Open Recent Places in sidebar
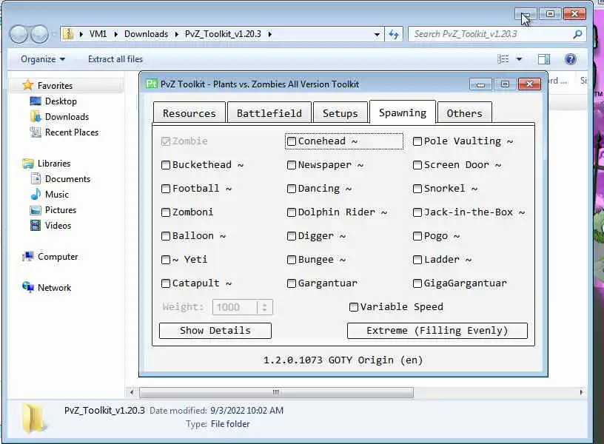604x444 pixels. [72, 132]
